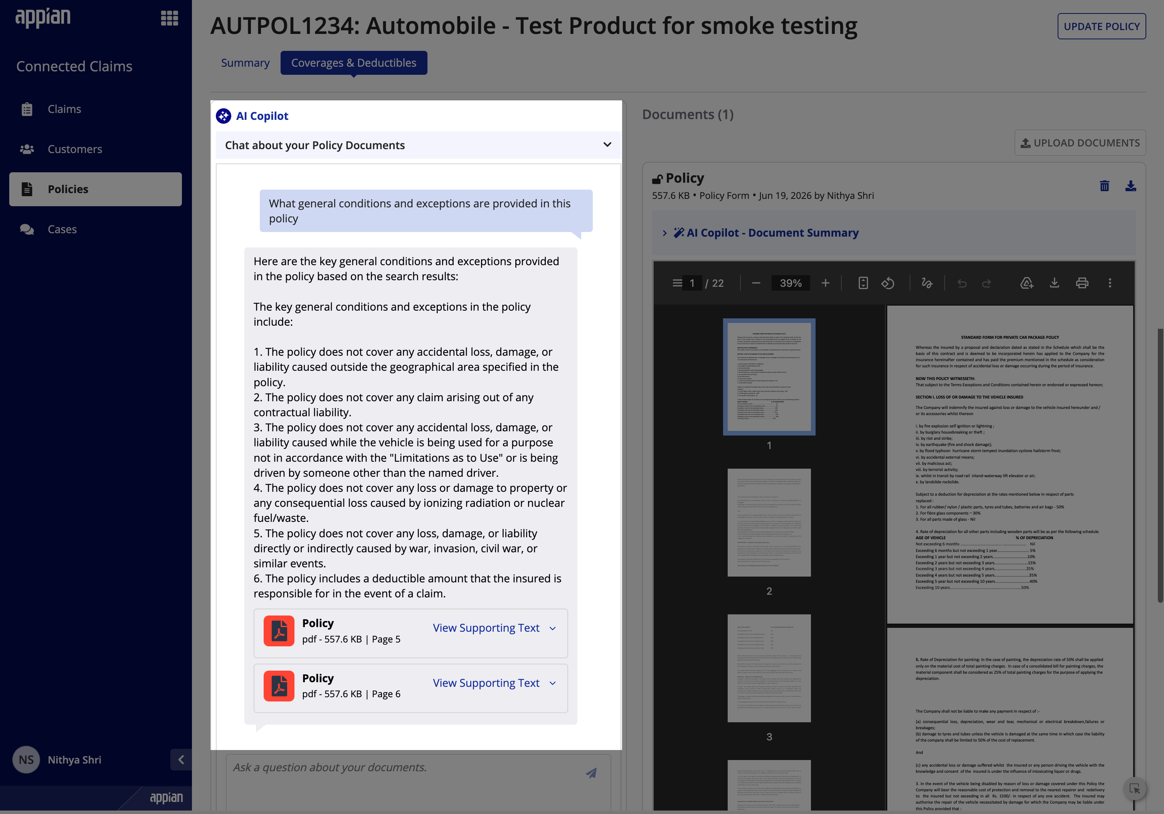The width and height of the screenshot is (1164, 814).
Task: Select the Policies sidebar item
Action: [x=95, y=189]
